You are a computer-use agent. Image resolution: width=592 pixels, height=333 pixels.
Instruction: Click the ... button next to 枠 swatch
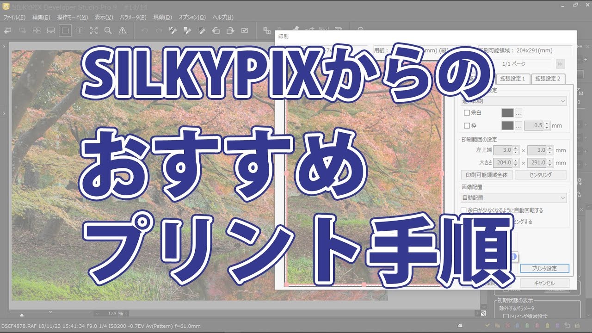(x=519, y=125)
